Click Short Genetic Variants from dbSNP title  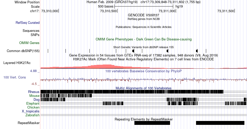[144, 47]
